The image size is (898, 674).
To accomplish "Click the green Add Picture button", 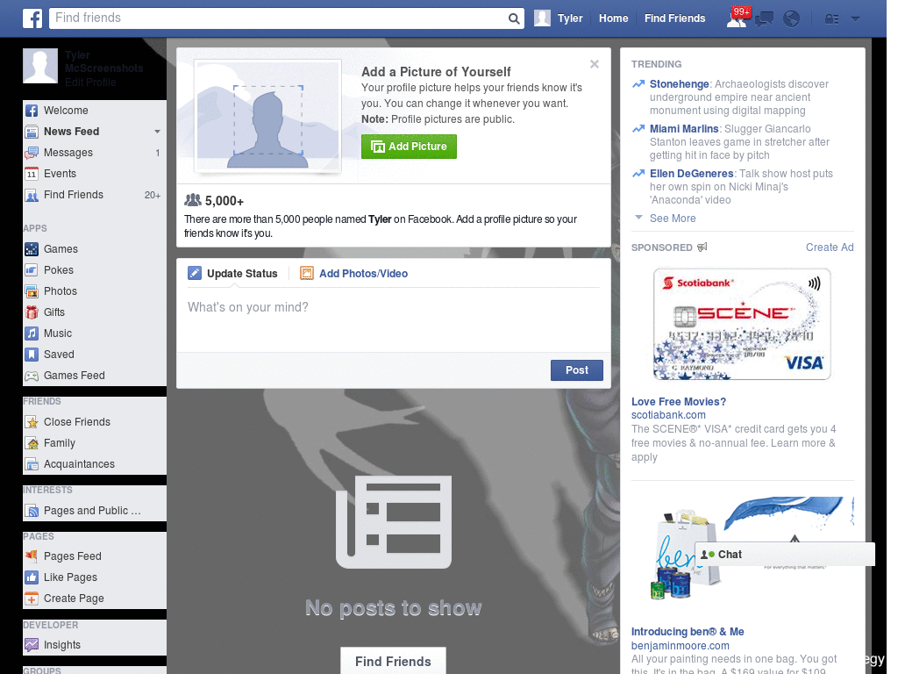I will [409, 147].
